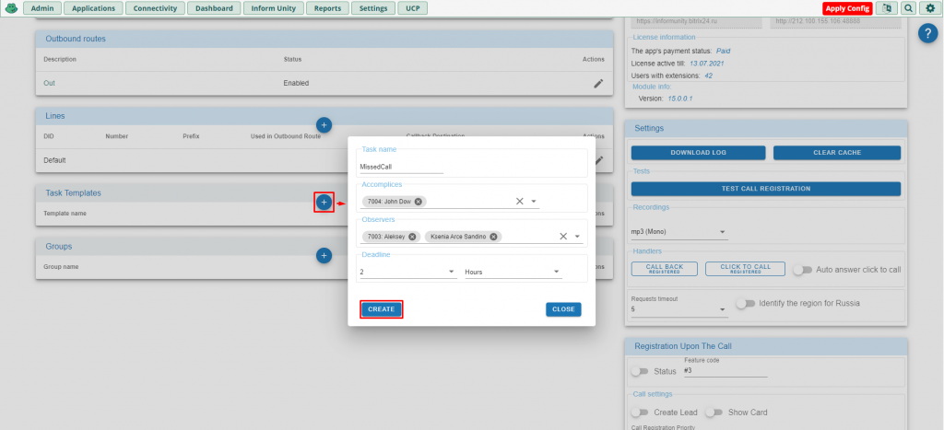Image resolution: width=944 pixels, height=430 pixels.
Task: Remove 7004: John Dow chip
Action: 419,202
